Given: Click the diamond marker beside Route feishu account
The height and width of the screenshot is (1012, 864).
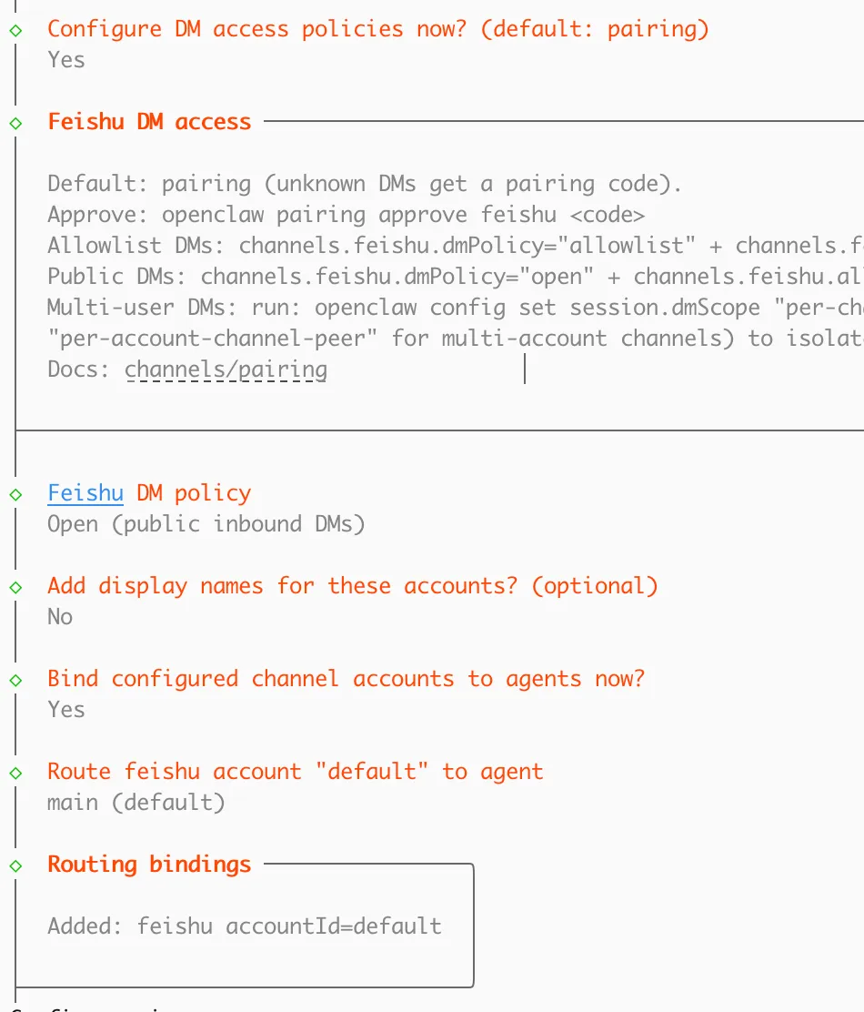Looking at the screenshot, I should click(x=15, y=773).
